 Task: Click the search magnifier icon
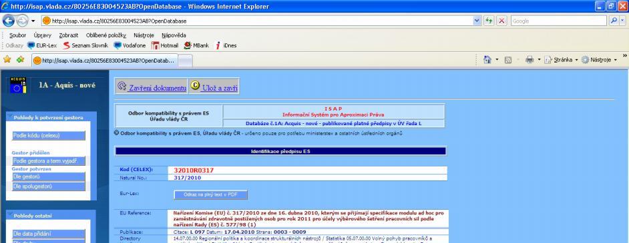pos(614,21)
